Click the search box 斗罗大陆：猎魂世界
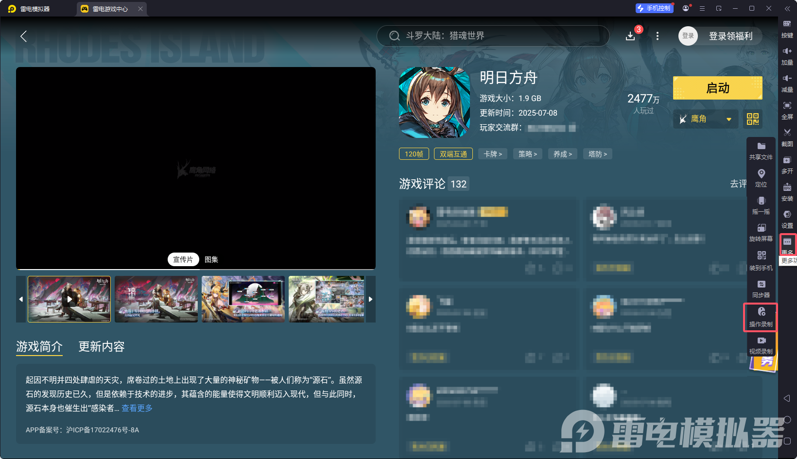Image resolution: width=797 pixels, height=459 pixels. [493, 36]
